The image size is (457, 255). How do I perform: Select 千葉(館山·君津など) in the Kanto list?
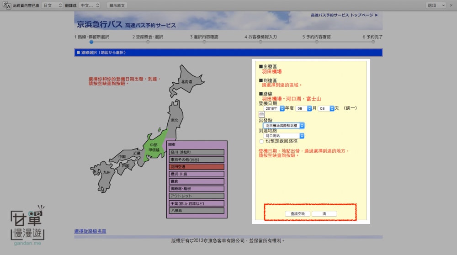tap(197, 203)
